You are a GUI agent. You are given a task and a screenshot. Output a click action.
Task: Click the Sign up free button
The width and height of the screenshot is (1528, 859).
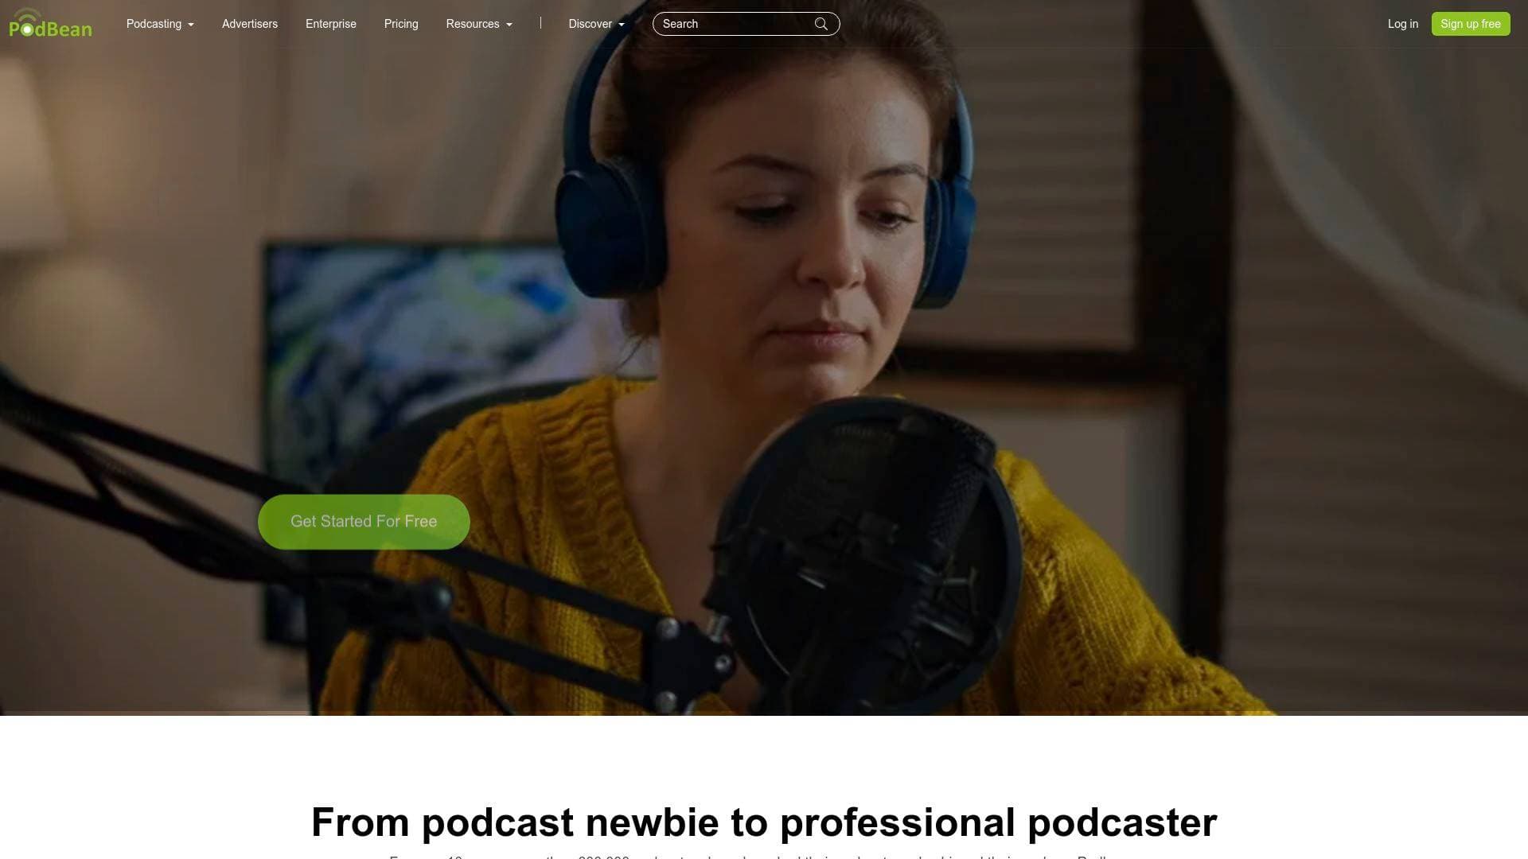tap(1470, 24)
